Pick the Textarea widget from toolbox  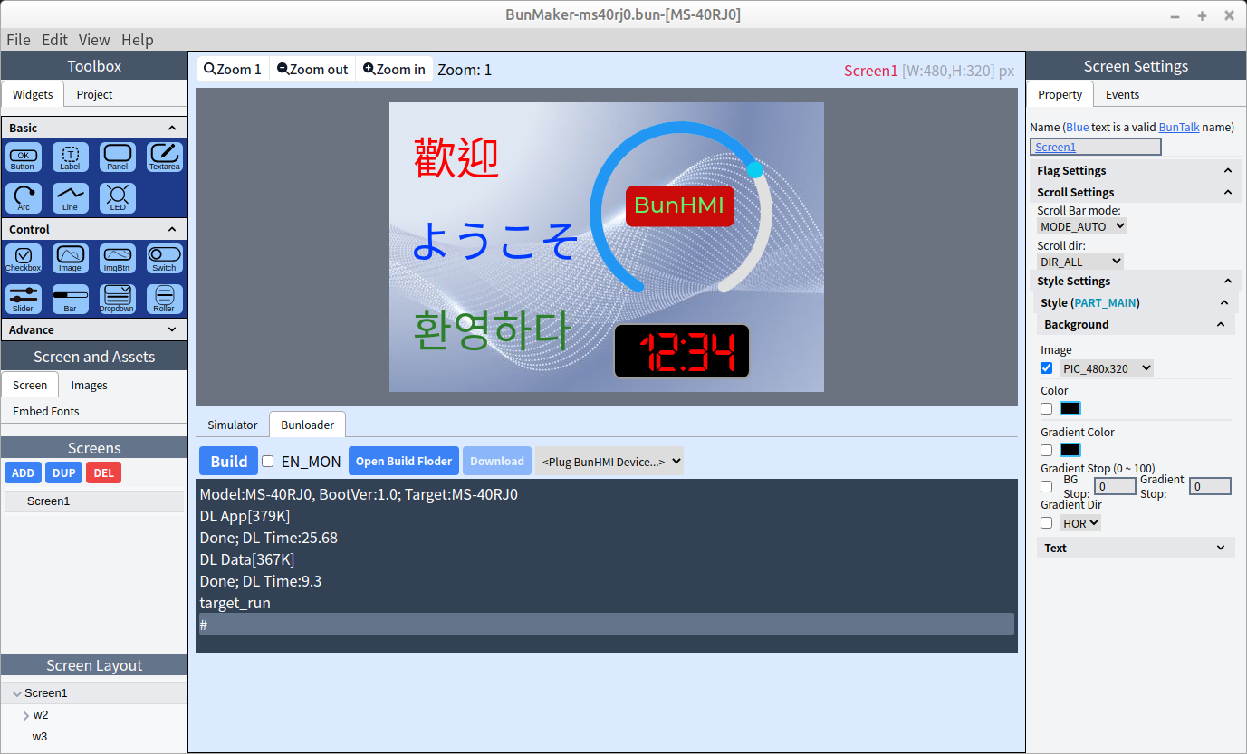[164, 157]
